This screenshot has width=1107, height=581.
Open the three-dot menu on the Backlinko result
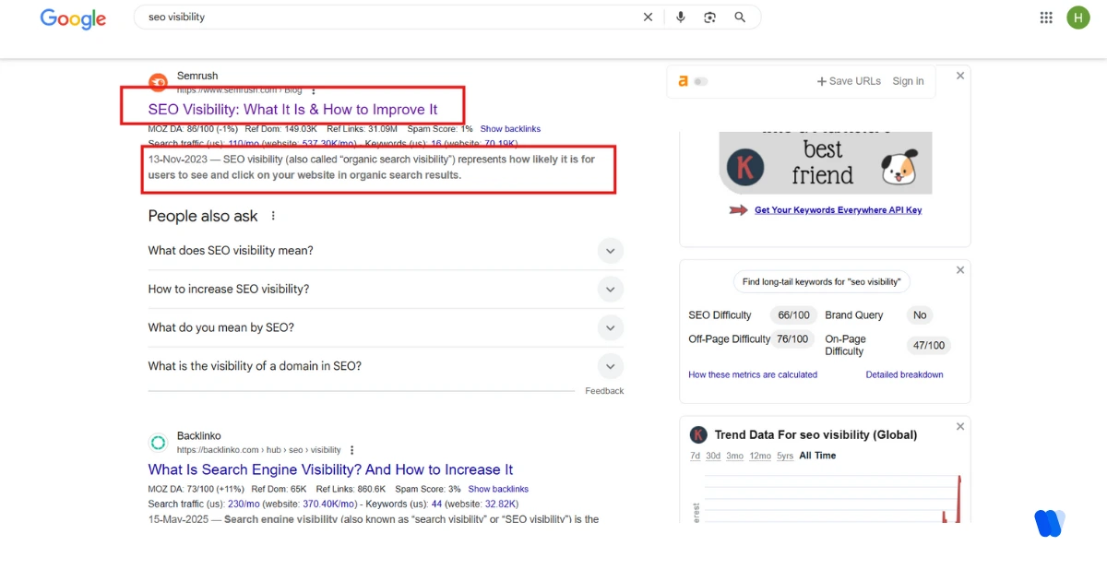(351, 449)
